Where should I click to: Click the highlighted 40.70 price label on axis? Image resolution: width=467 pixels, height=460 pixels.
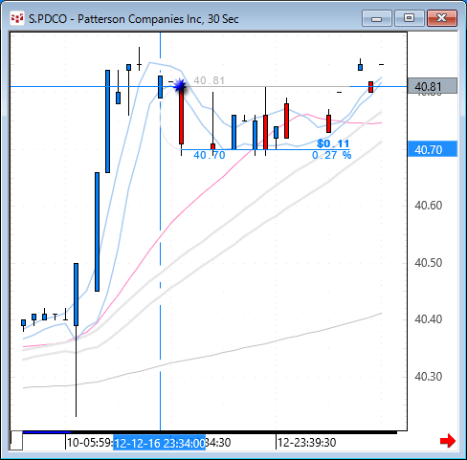click(433, 149)
